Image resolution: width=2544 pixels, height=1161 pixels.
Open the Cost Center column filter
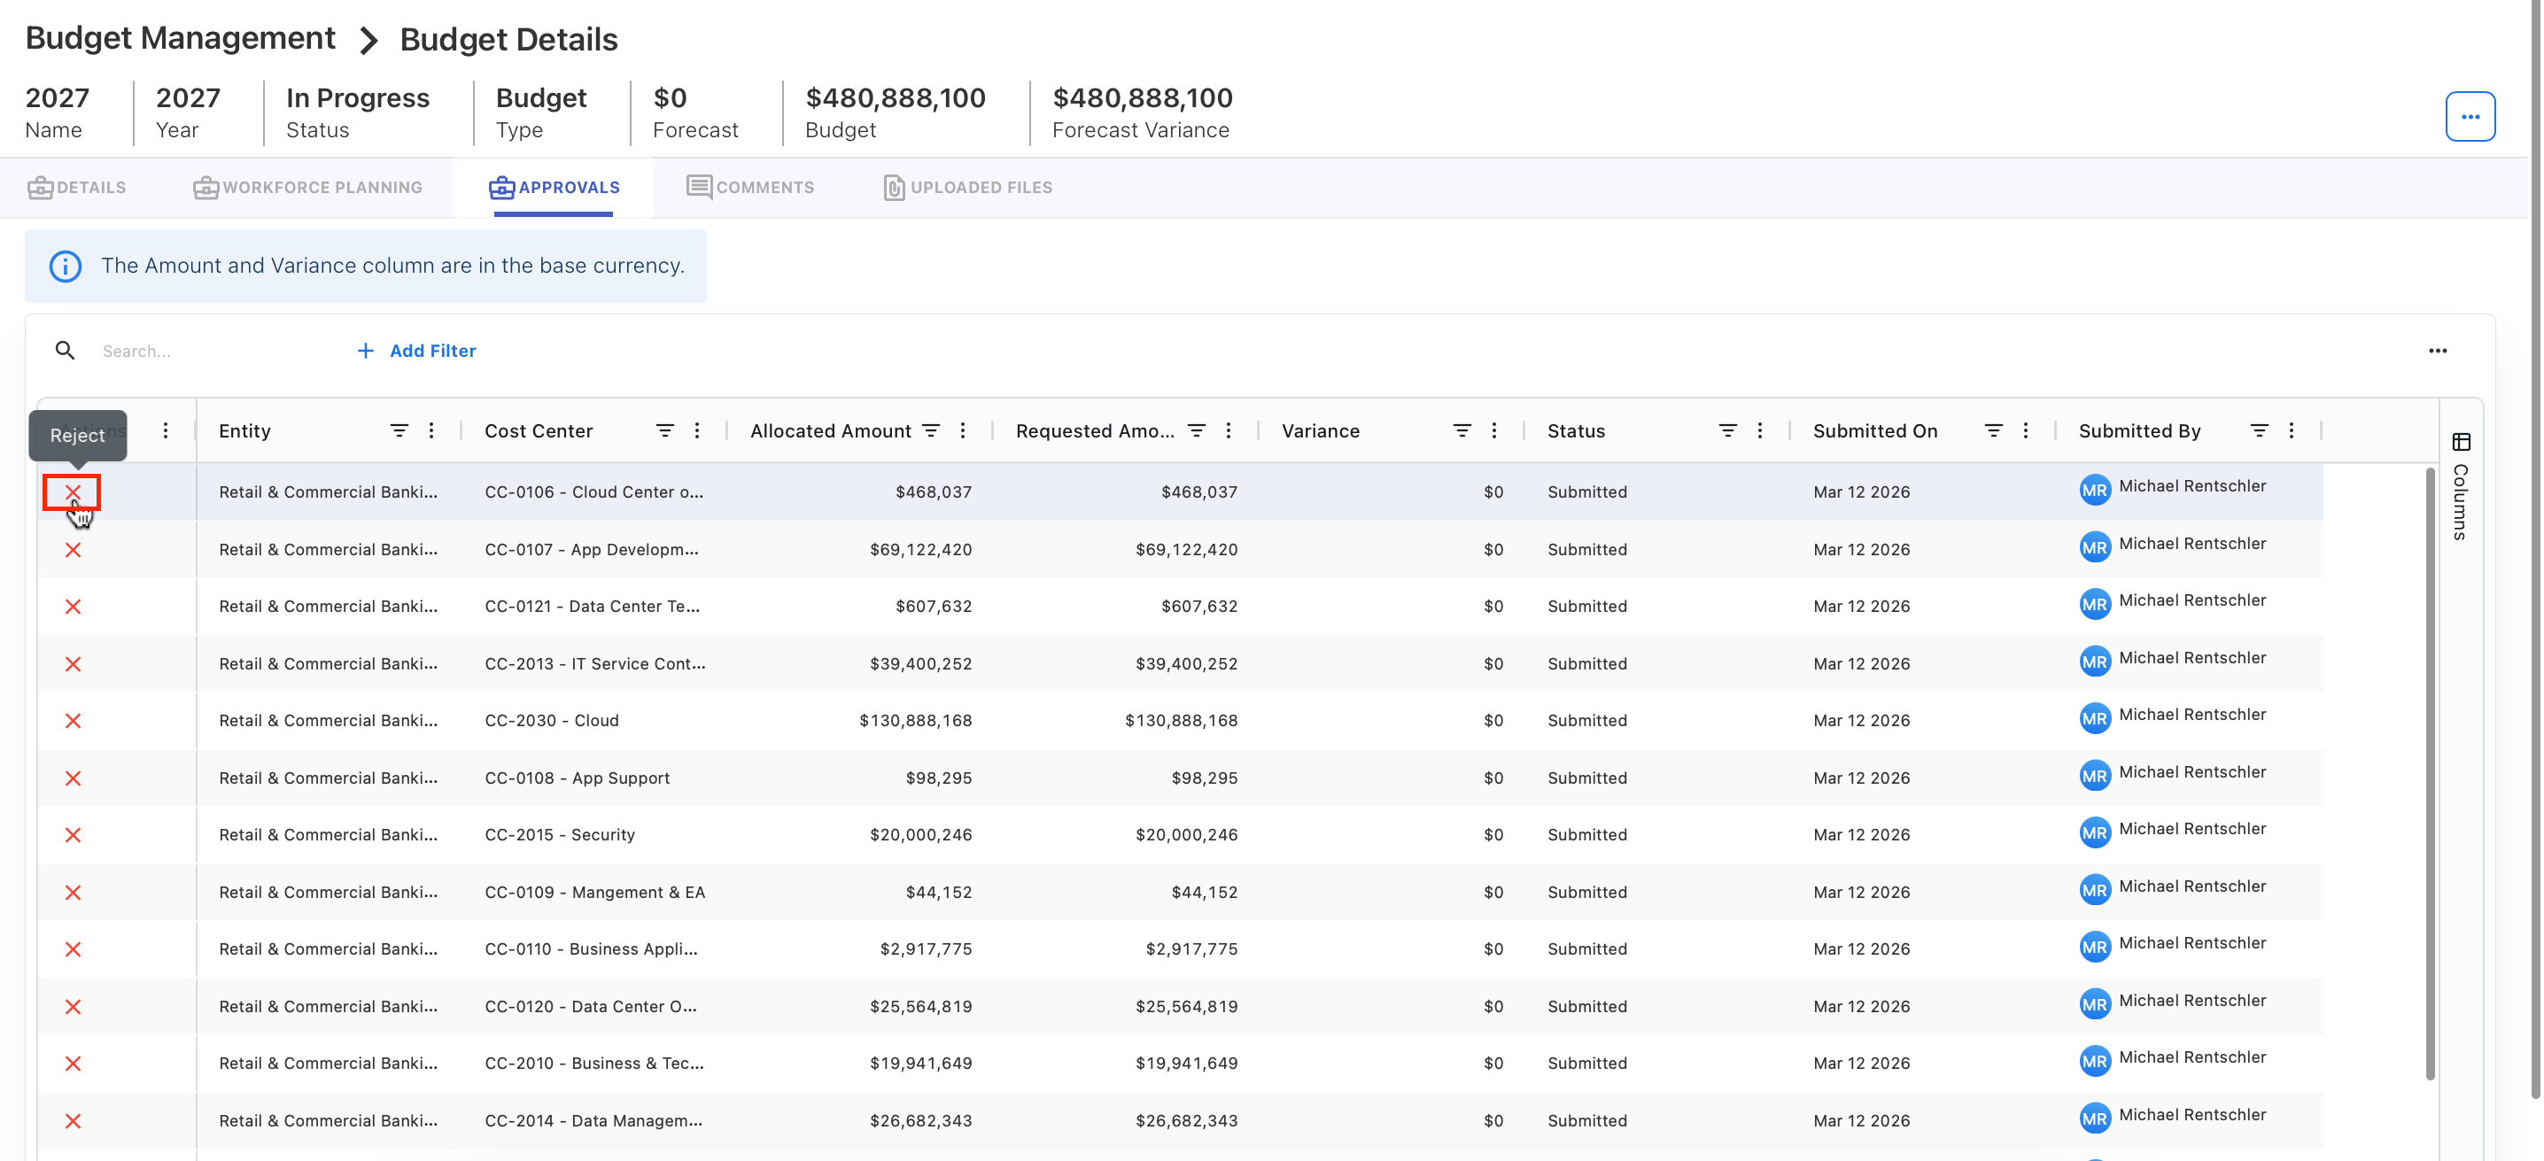(664, 430)
